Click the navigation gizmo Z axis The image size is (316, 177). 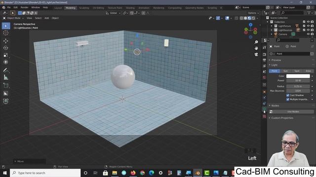(x=250, y=25)
